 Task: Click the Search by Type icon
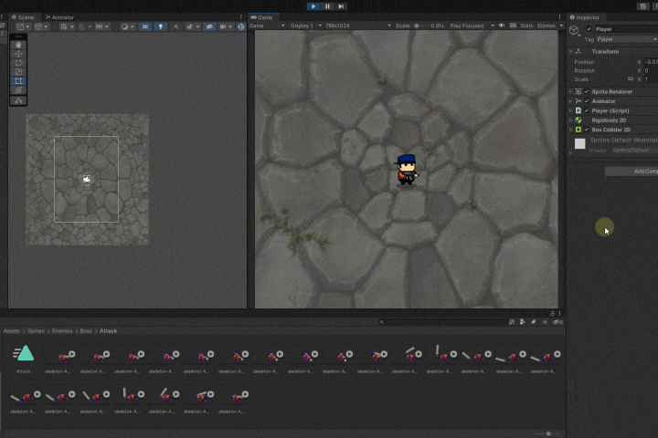(x=523, y=322)
